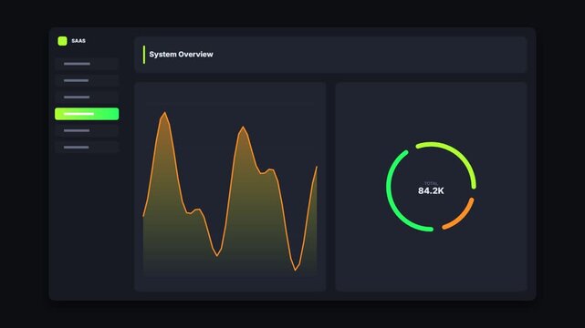
Task: Click the tall first peak of area chart
Action: [164, 113]
